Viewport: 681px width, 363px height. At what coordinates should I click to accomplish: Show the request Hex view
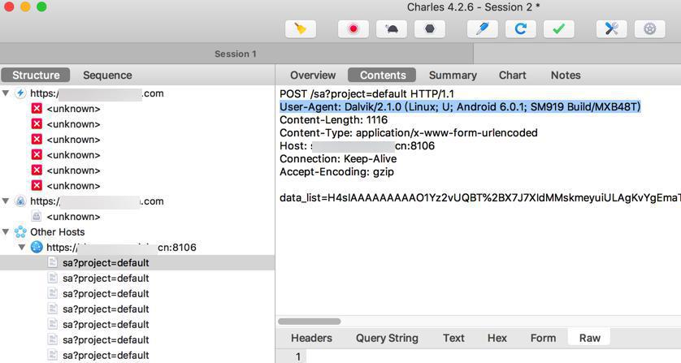tap(497, 338)
